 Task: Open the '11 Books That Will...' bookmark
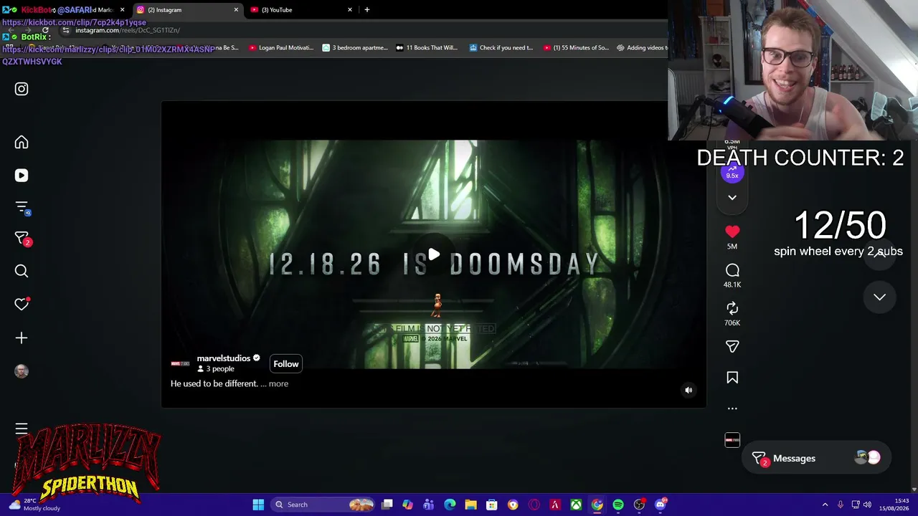click(x=427, y=48)
